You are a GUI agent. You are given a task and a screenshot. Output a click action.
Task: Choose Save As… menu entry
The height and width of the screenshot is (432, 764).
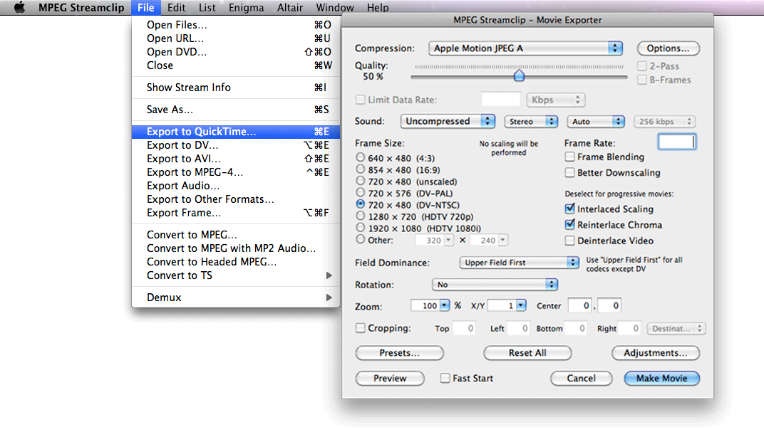click(x=236, y=110)
